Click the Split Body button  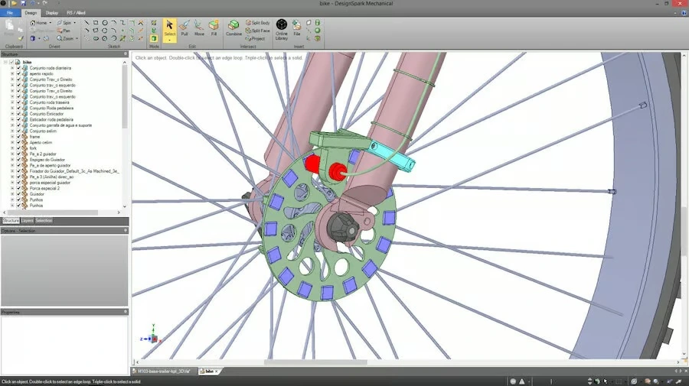258,22
